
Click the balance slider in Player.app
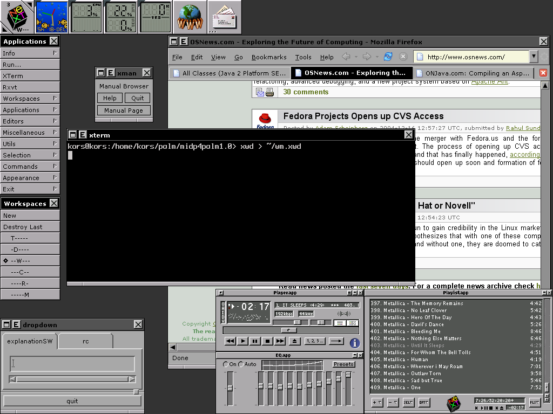320,322
